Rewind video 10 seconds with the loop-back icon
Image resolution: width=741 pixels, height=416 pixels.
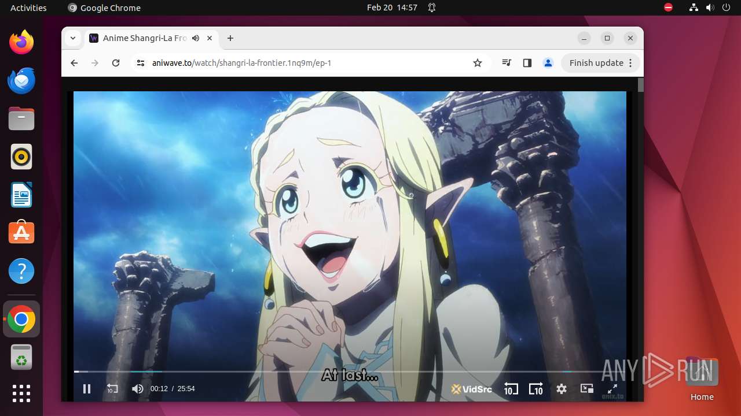[112, 389]
